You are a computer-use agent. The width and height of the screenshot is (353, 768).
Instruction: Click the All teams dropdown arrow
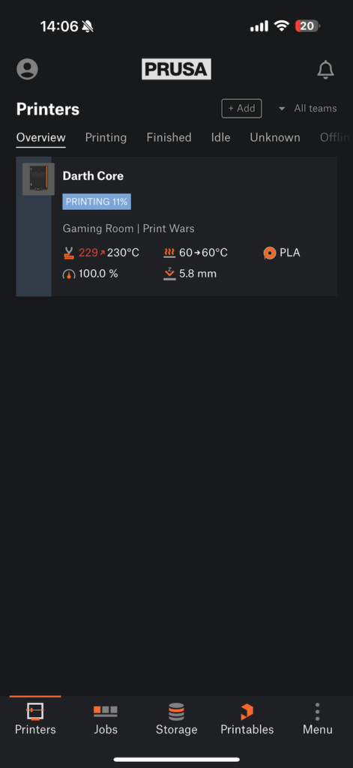coord(282,109)
